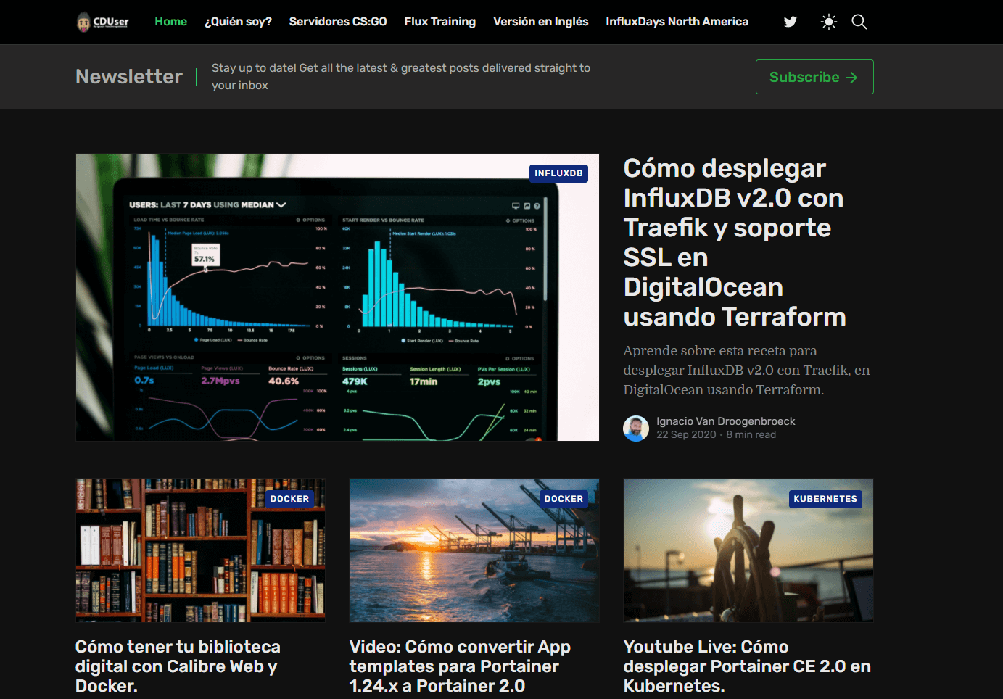Open Versión en Inglés menu item
The height and width of the screenshot is (699, 1003).
(541, 22)
